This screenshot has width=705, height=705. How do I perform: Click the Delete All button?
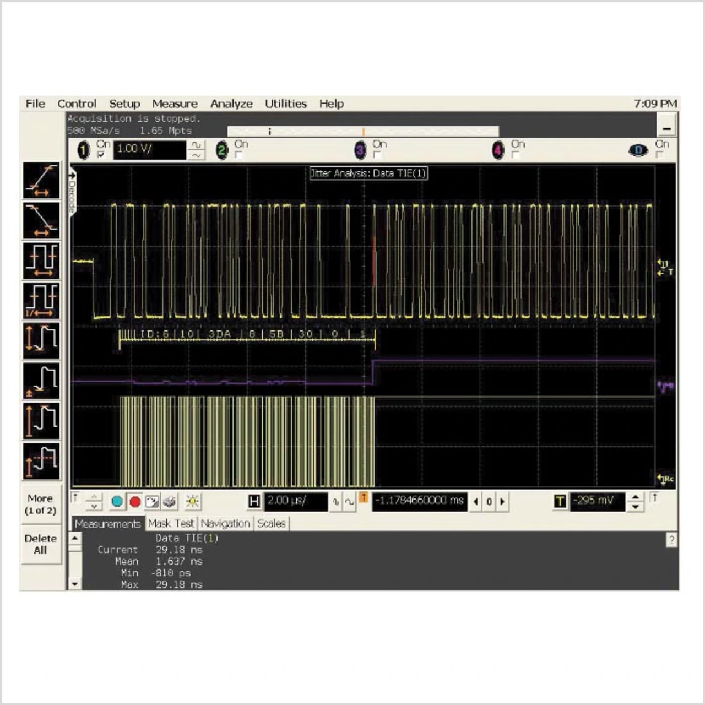[40, 544]
